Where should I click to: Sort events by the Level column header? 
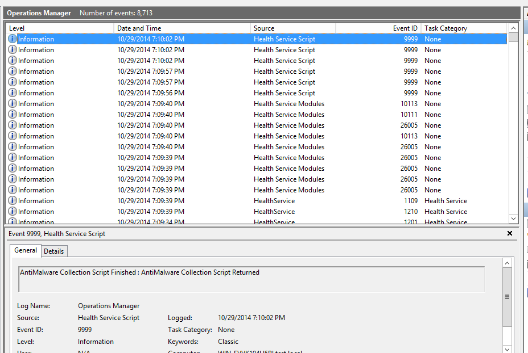coord(60,28)
